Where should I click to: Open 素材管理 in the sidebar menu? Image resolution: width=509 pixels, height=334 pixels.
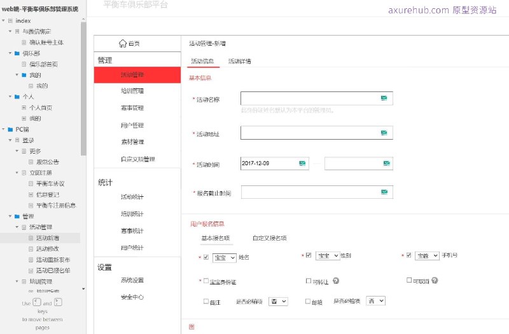click(132, 142)
